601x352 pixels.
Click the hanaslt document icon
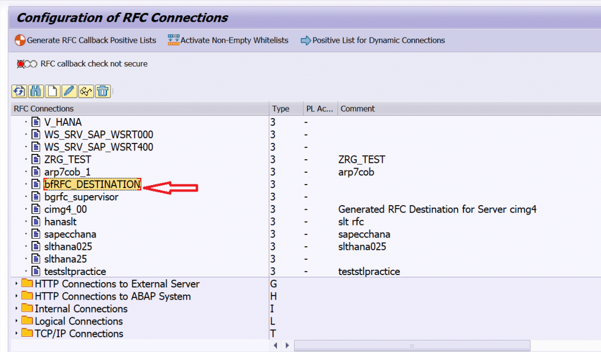pyautogui.click(x=36, y=222)
